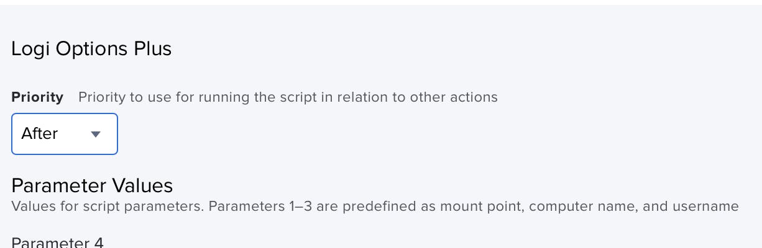762x248 pixels.
Task: Click the Parameter Values heading
Action: coord(92,185)
